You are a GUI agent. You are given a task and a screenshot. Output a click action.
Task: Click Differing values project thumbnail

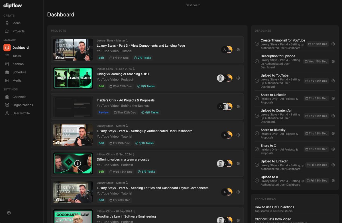click(x=73, y=164)
